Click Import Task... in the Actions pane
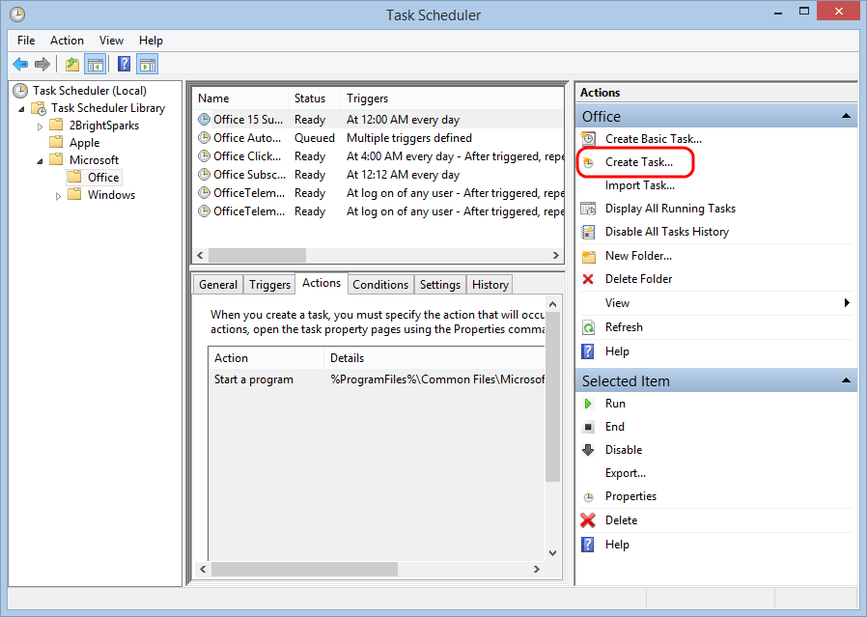 639,185
